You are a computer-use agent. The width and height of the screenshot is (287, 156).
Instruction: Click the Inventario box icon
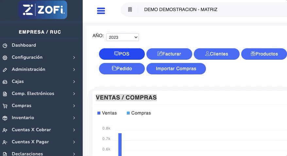(x=5, y=118)
